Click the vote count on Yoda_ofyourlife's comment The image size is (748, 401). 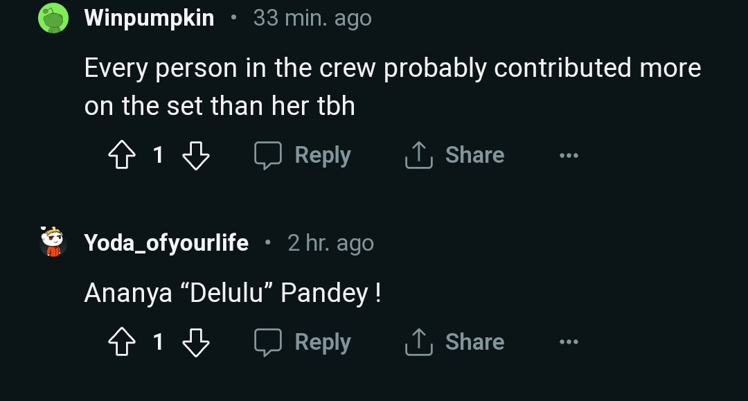(x=158, y=342)
